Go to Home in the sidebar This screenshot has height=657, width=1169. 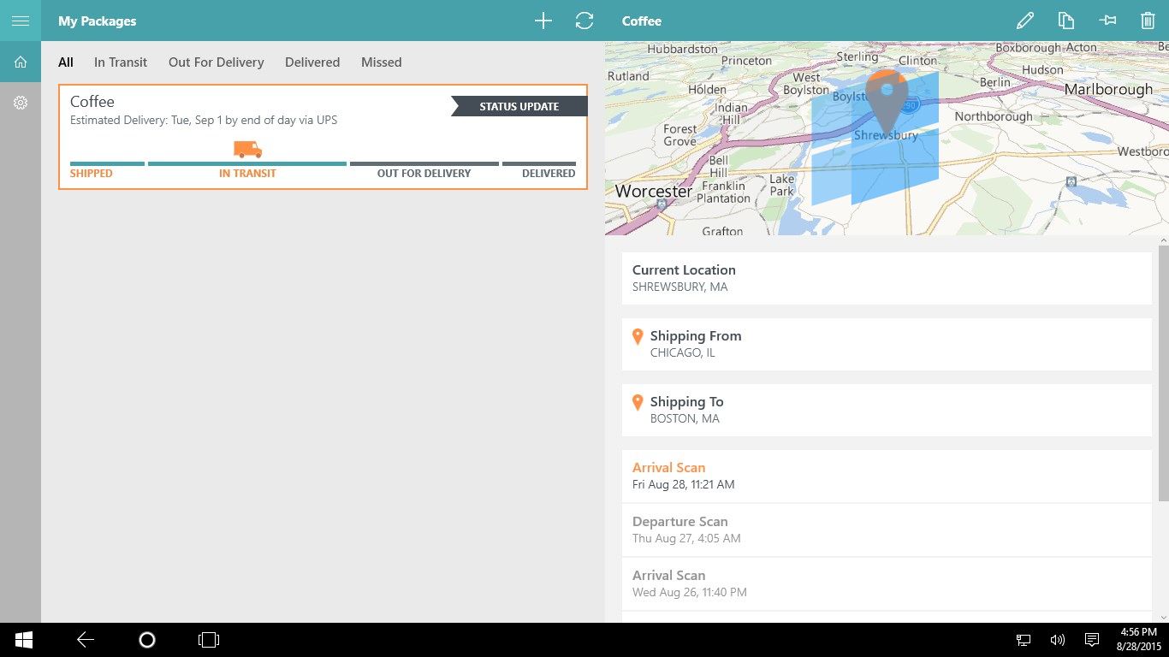(21, 62)
